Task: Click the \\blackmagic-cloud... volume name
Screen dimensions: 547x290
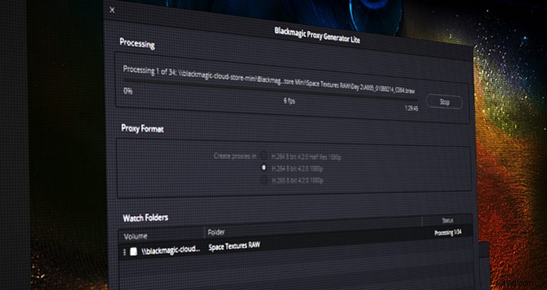Action: 171,251
